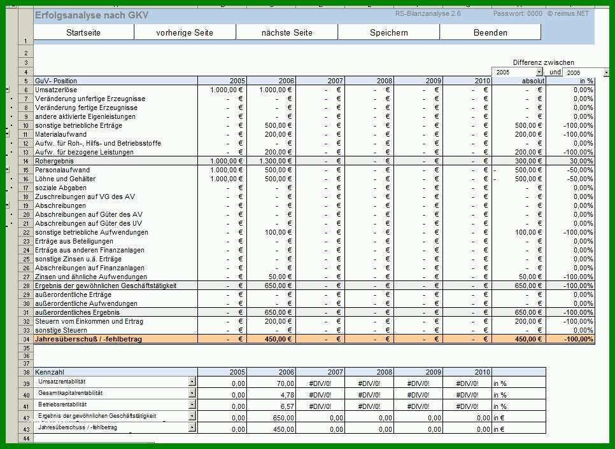Select Aufw. für Roh-, Hilfs- und Betriebsstoffe
The image size is (615, 449).
[116, 143]
